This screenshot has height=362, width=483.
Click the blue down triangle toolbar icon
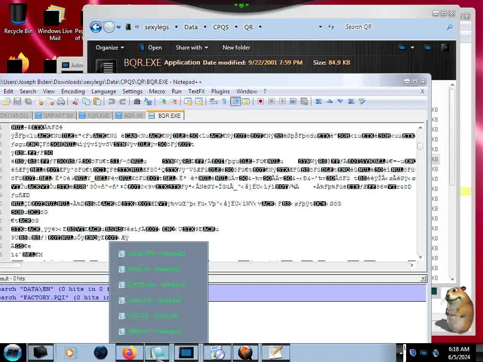(341, 101)
